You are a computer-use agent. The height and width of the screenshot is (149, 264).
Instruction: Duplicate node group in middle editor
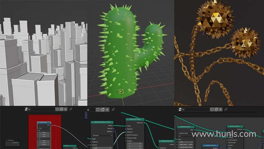tap(103, 110)
